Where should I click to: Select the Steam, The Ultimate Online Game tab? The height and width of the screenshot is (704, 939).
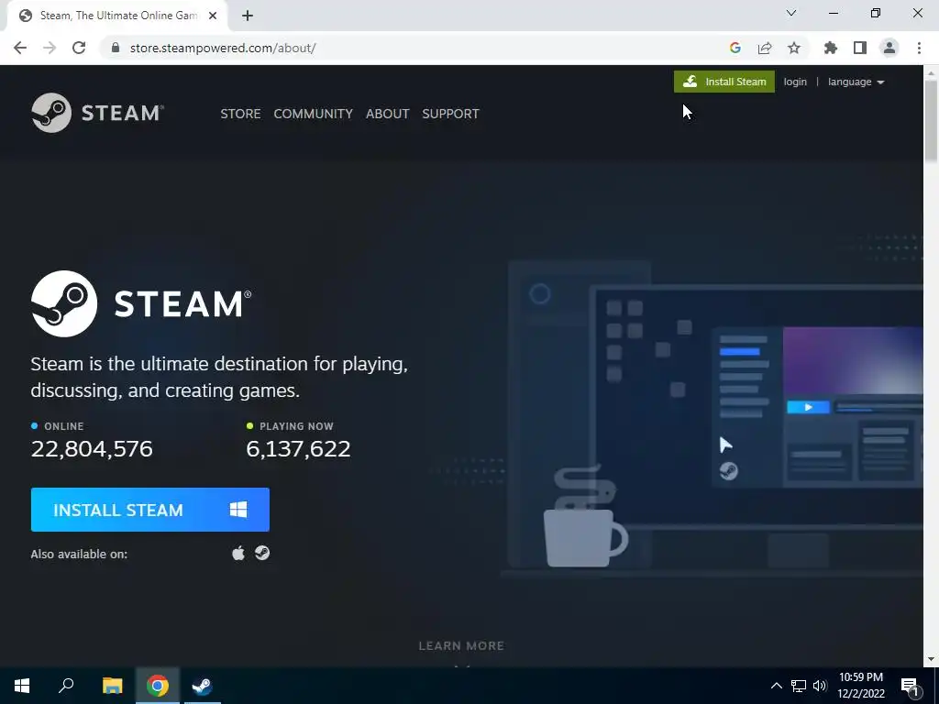[x=117, y=16]
